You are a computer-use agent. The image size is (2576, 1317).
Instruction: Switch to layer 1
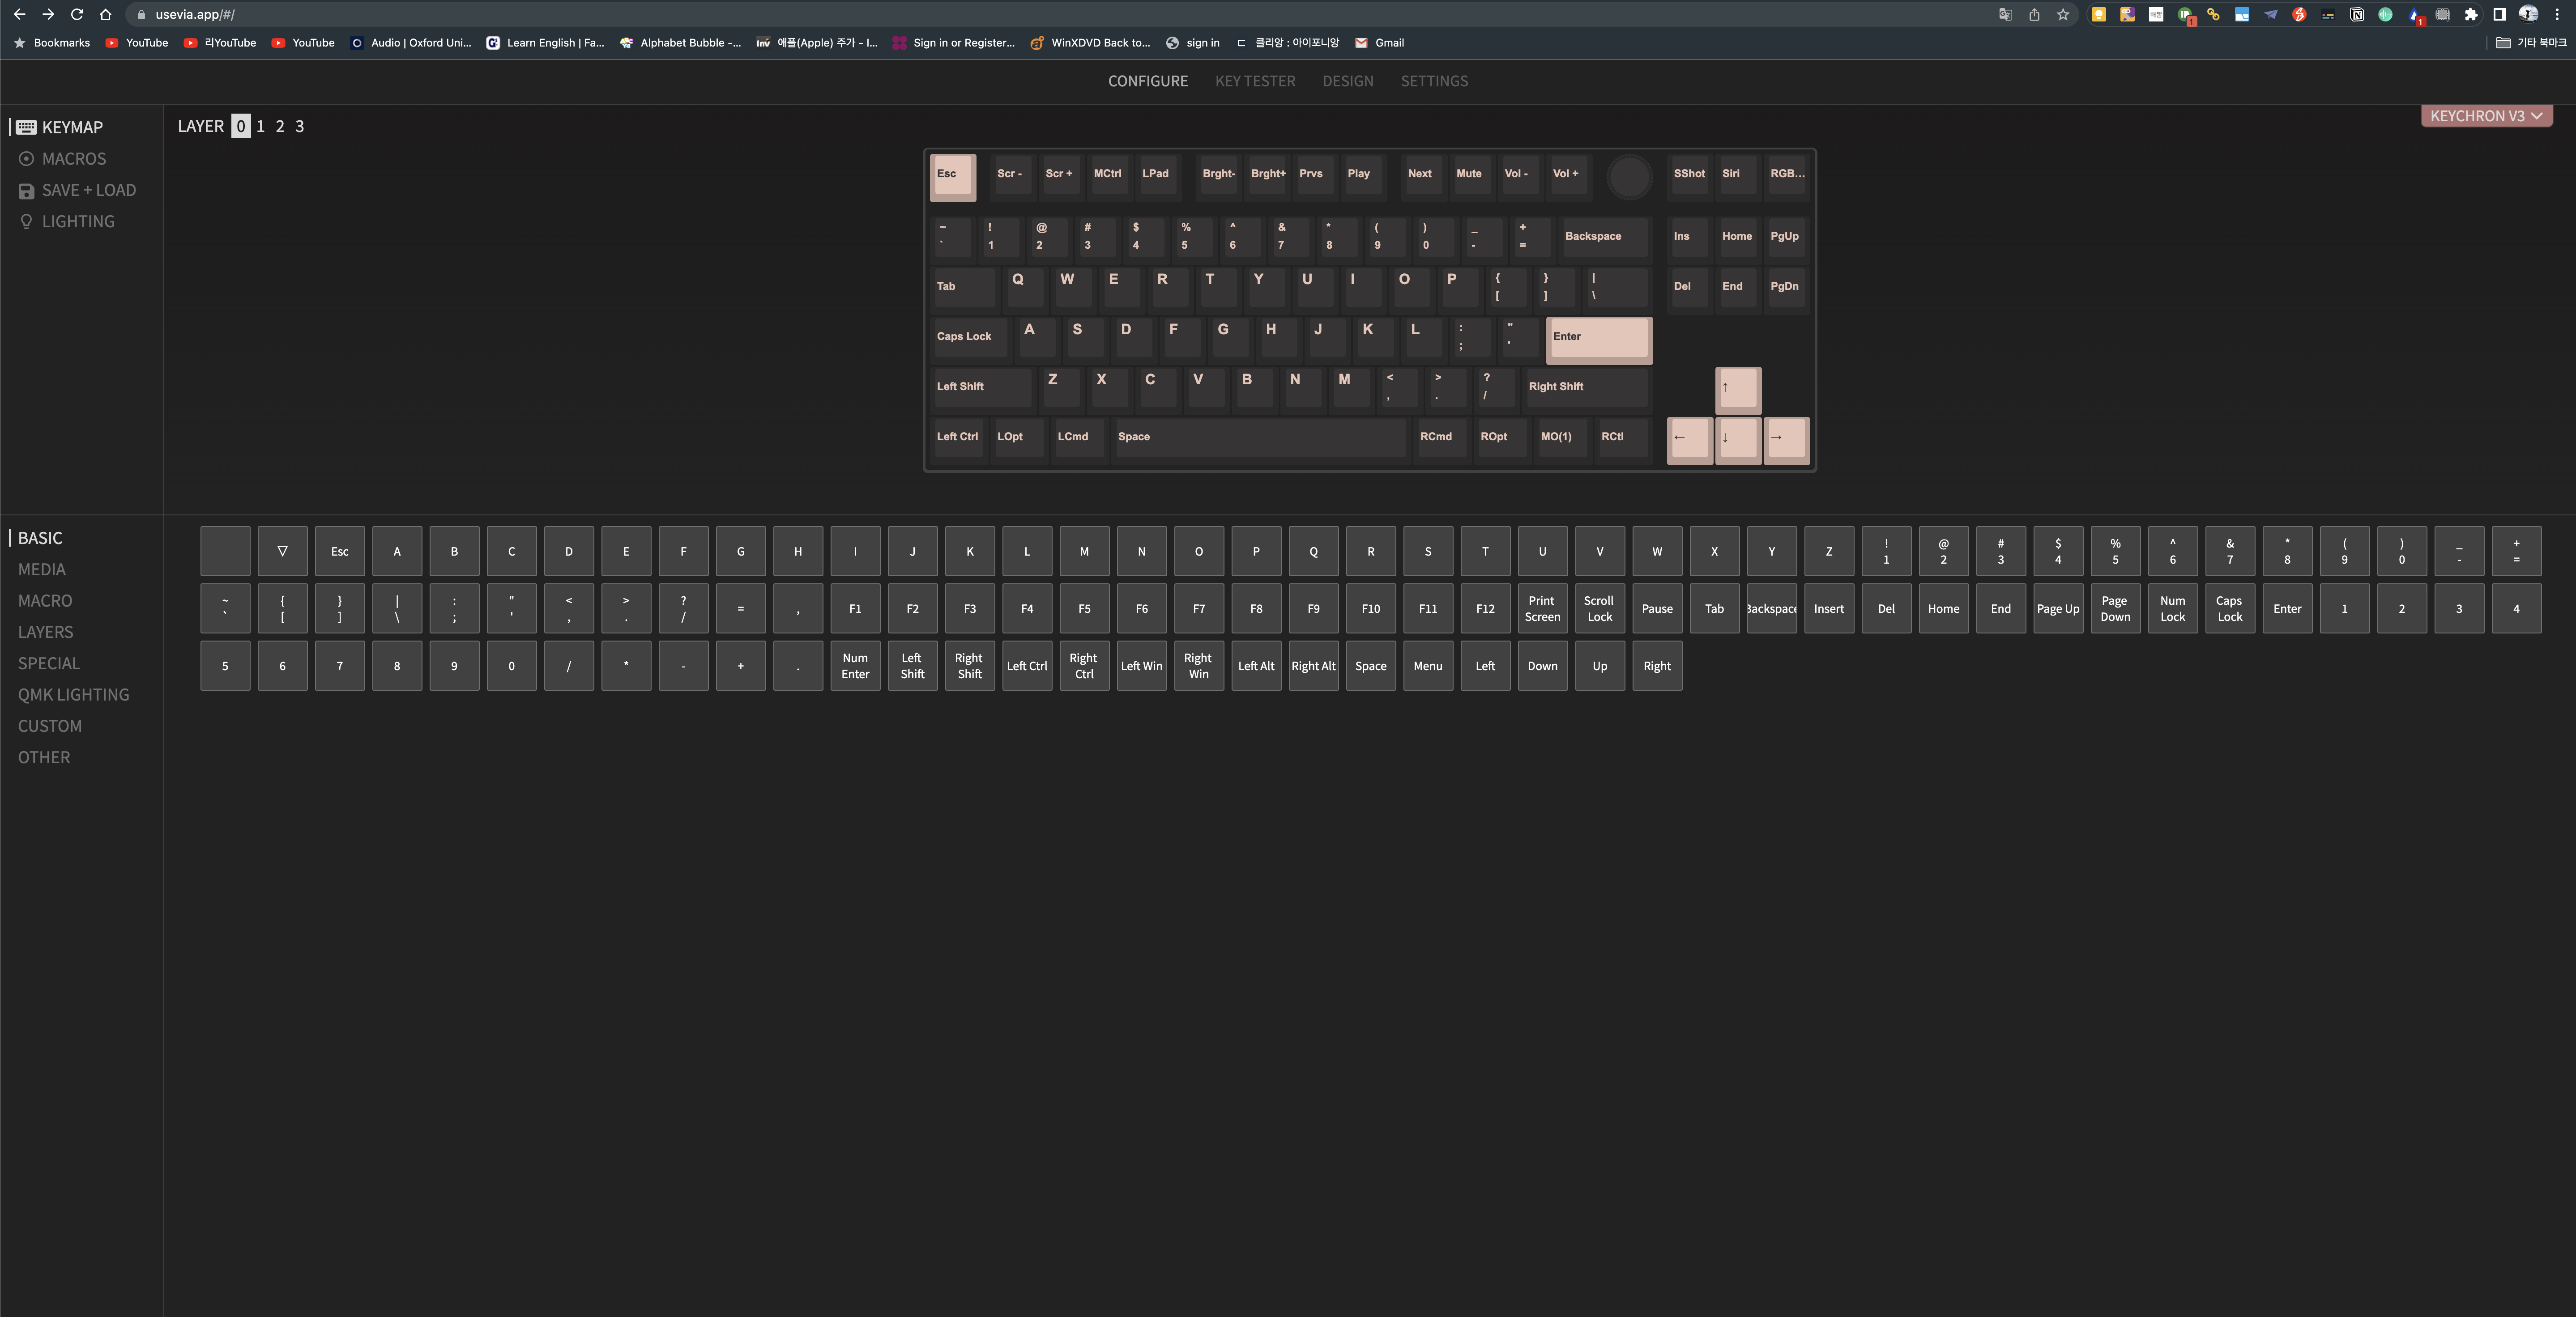261,126
